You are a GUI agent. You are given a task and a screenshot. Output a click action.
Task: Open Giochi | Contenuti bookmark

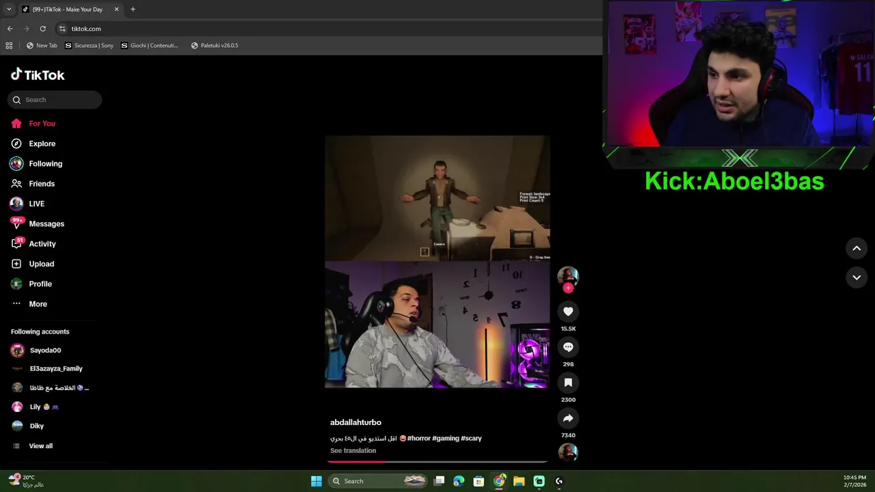[149, 46]
